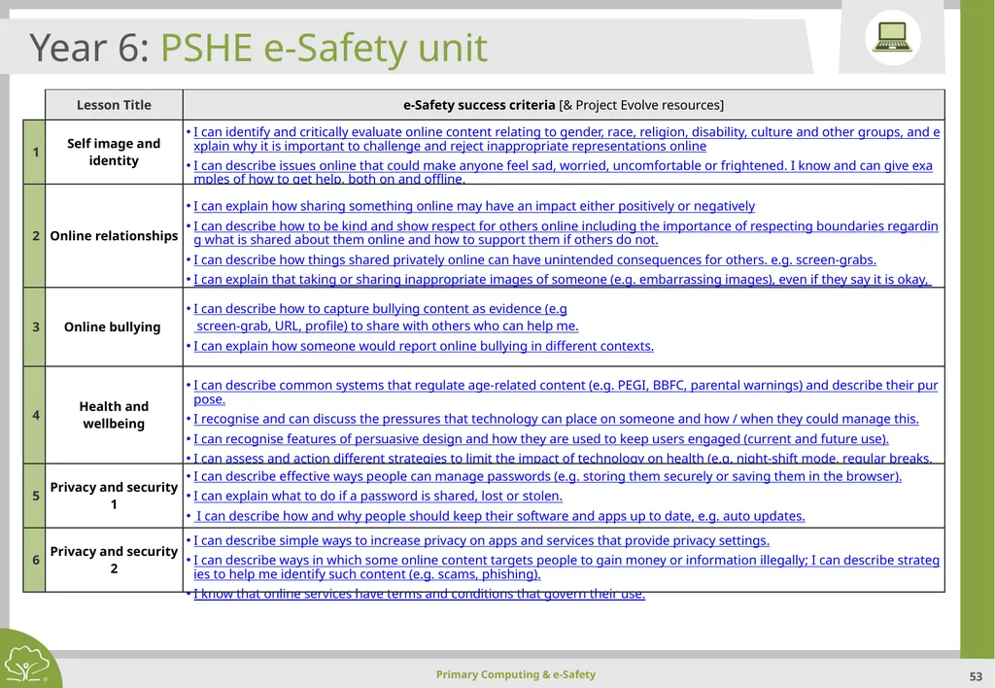Open link about issues that make anyone feel sad
995x688 pixels.
coord(563,172)
